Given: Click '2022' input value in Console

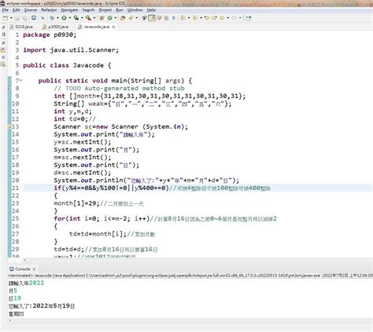Looking at the screenshot, I should tap(37, 283).
